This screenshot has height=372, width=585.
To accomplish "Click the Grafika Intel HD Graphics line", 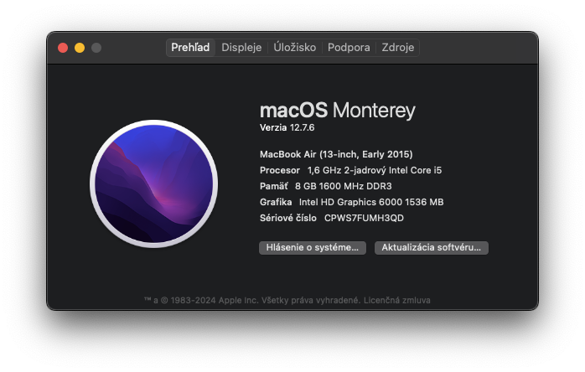I will [x=352, y=202].
